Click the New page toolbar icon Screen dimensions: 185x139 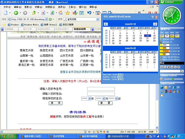(x=6, y=13)
